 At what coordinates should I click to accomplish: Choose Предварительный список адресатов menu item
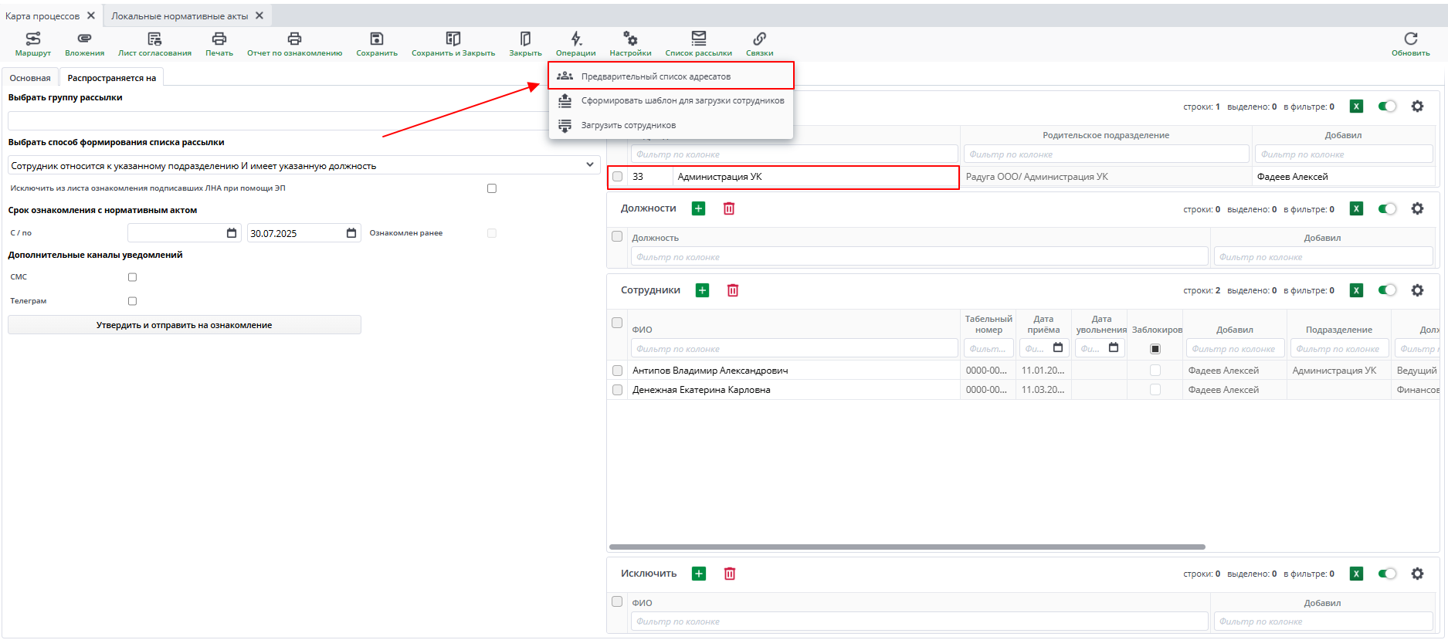[x=671, y=76]
